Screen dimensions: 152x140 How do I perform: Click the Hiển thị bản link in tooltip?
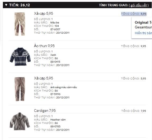(143, 33)
